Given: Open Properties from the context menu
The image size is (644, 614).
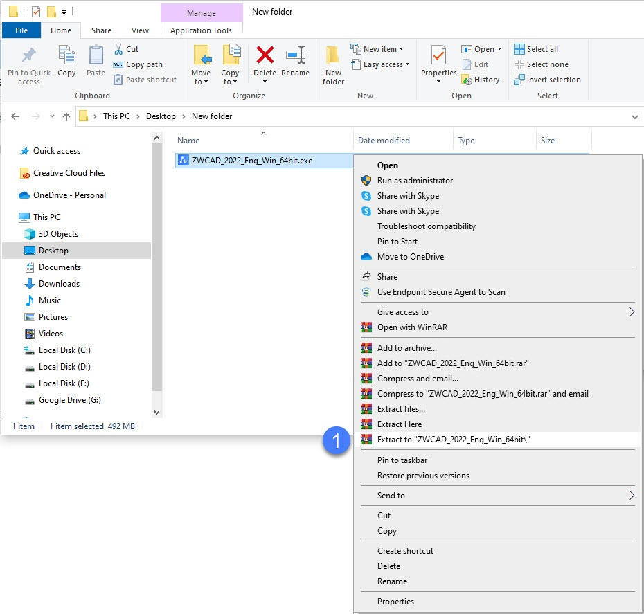Looking at the screenshot, I should (x=498, y=602).
